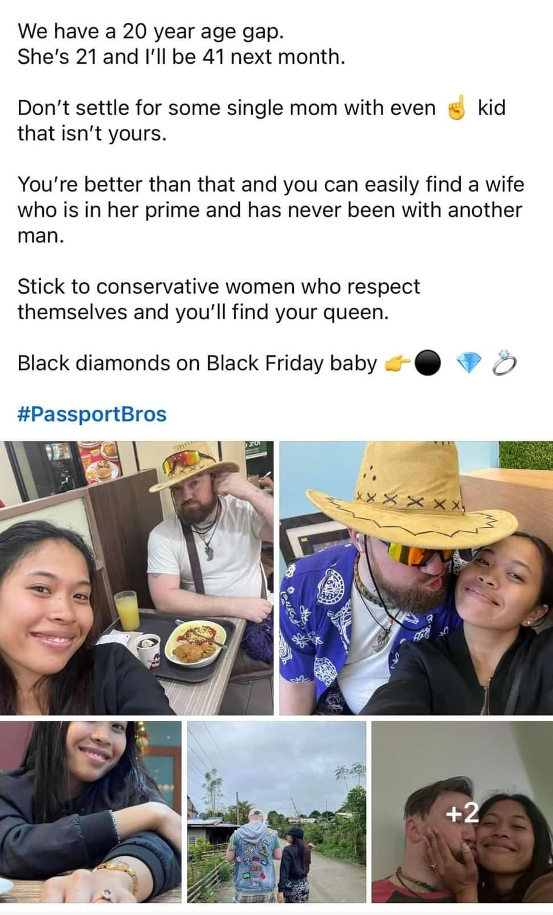Open the cowboy hat kiss selfie
Screen dimensions: 553x915
point(416,578)
